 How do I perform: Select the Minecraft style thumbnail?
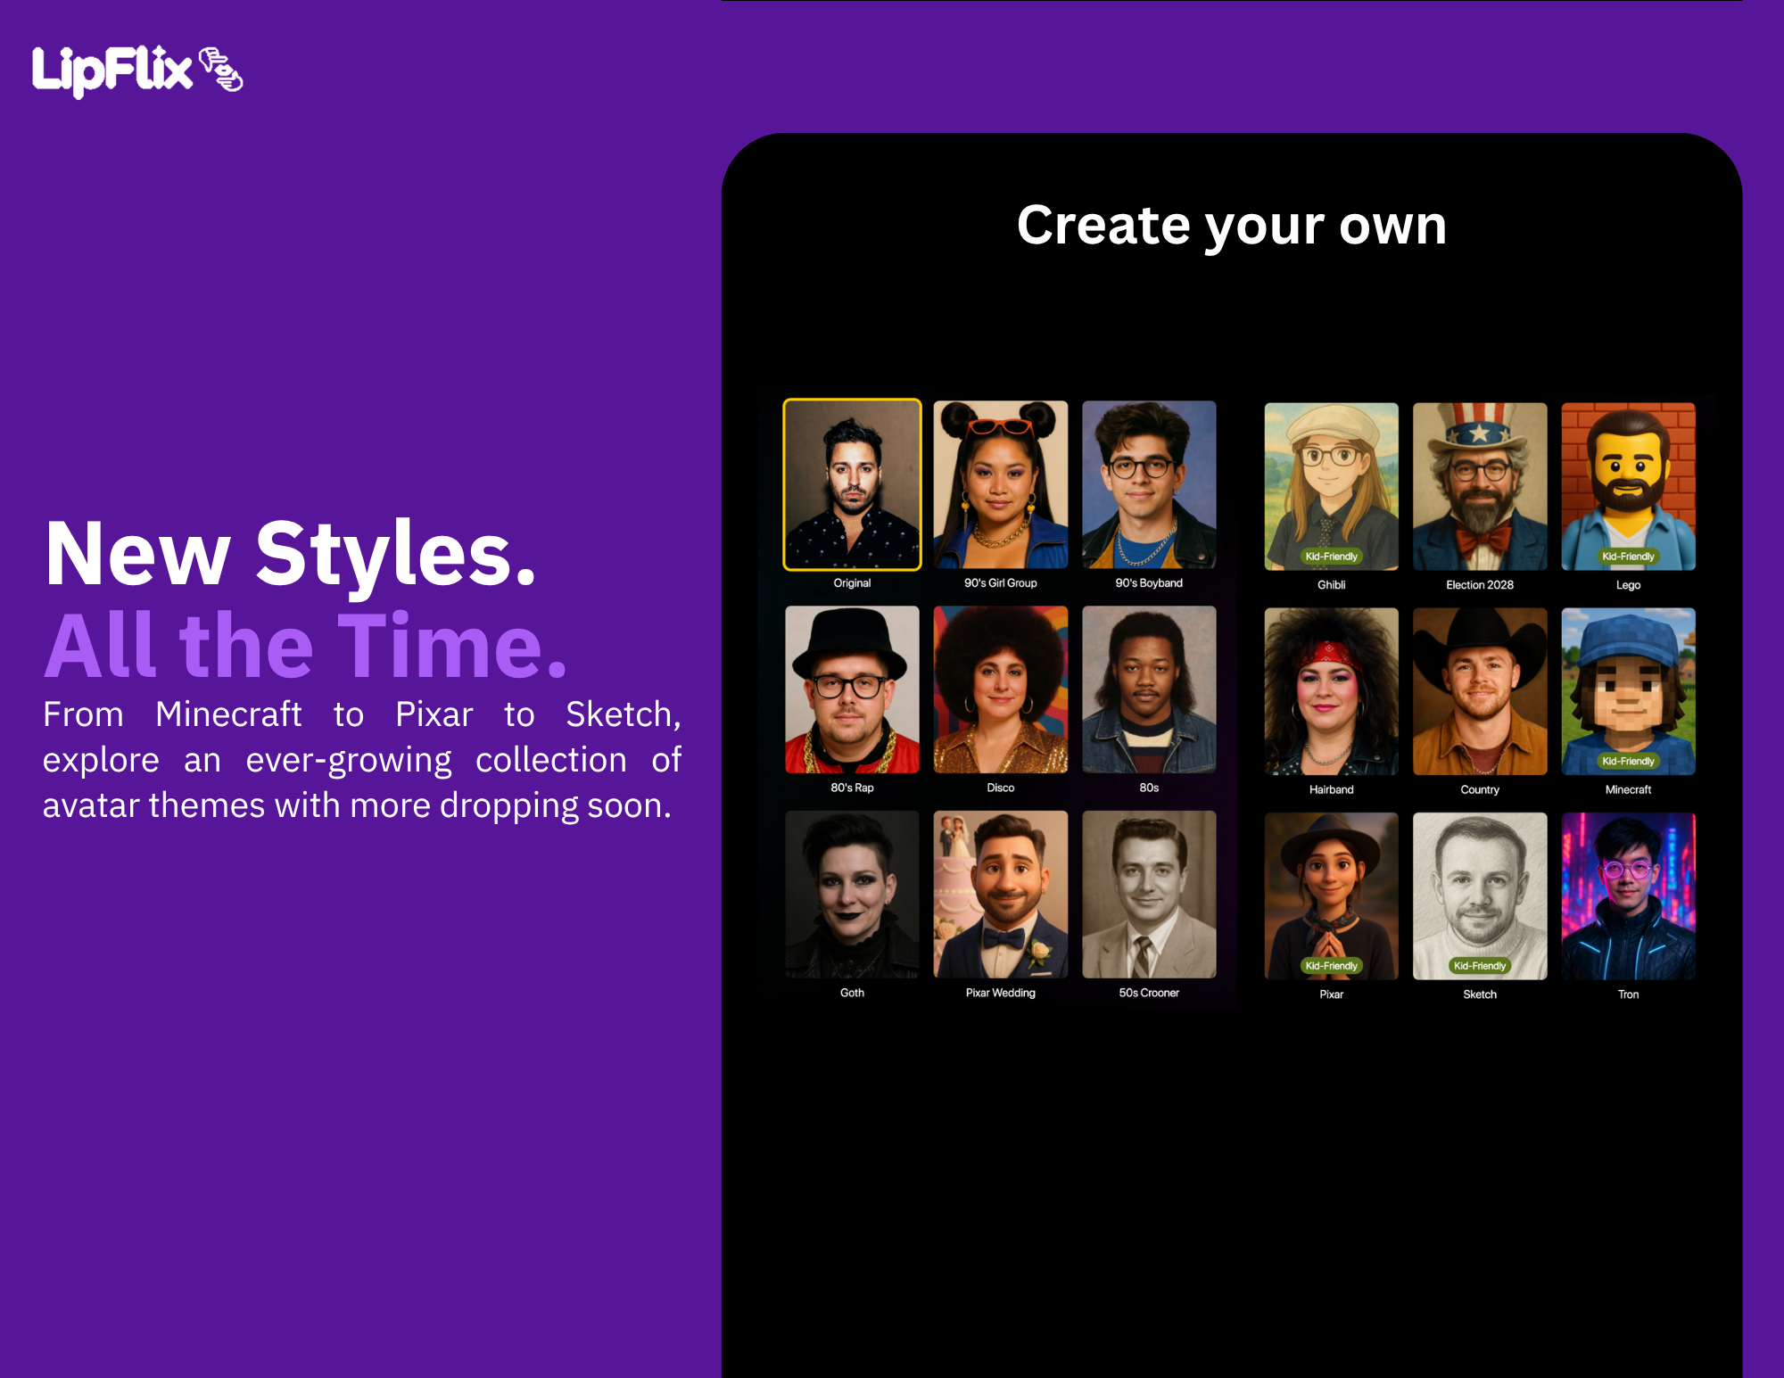coord(1628,691)
